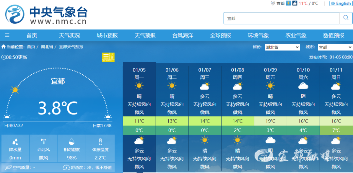Click the 首页 breadcrumb link
The height and width of the screenshot is (173, 353).
pyautogui.click(x=31, y=47)
